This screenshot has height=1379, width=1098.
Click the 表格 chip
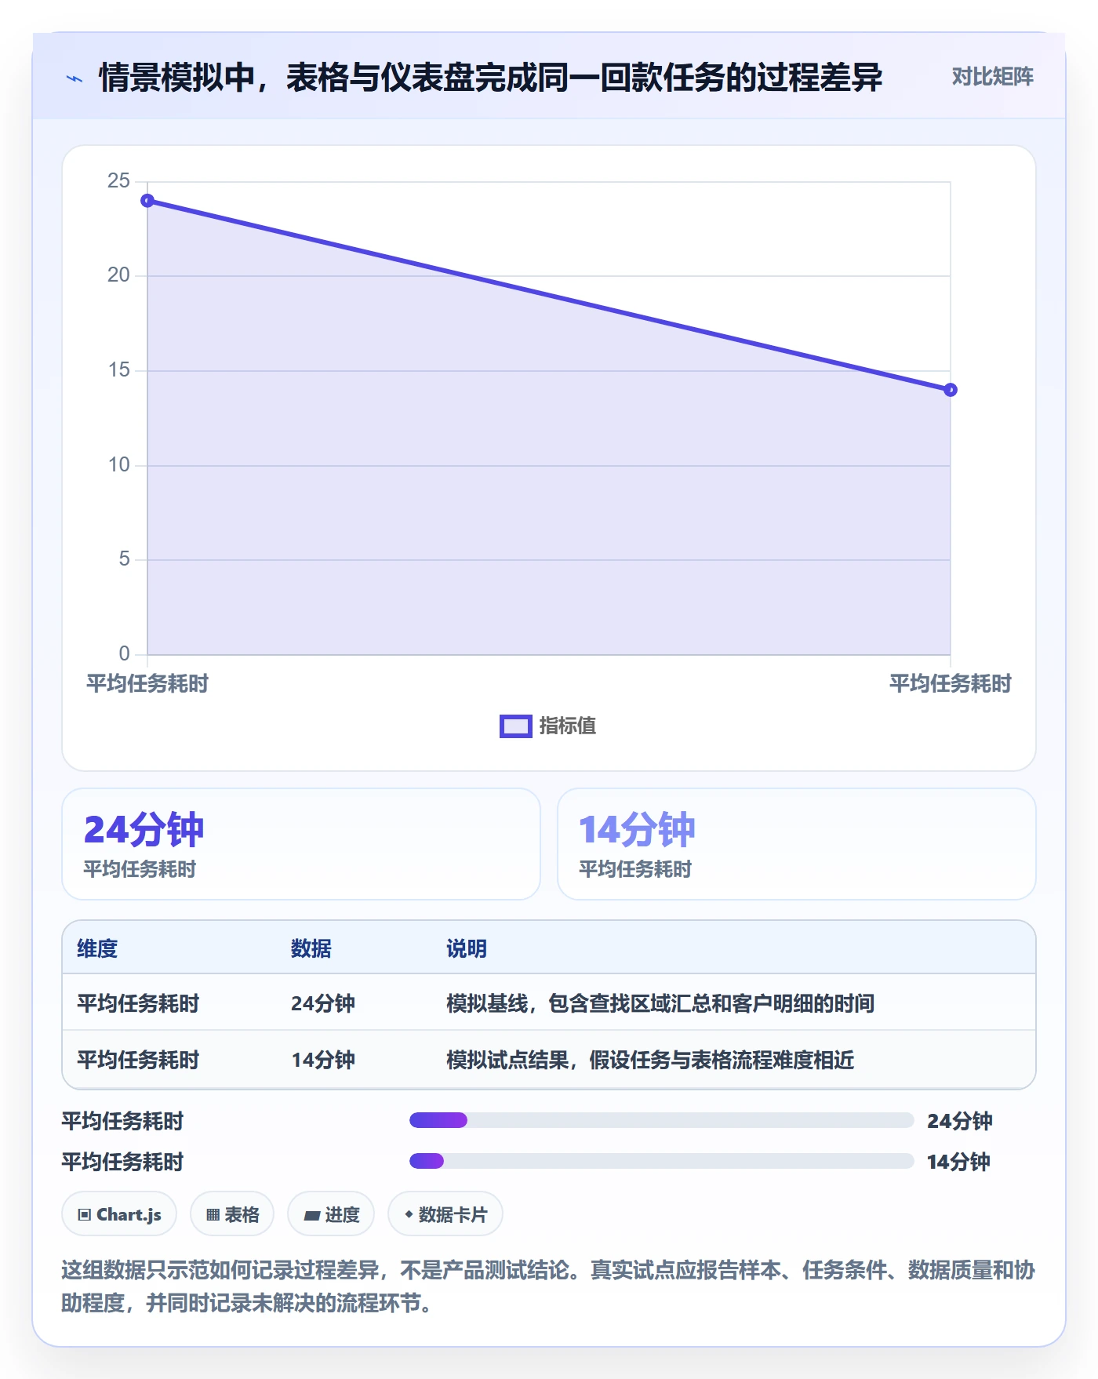232,1214
